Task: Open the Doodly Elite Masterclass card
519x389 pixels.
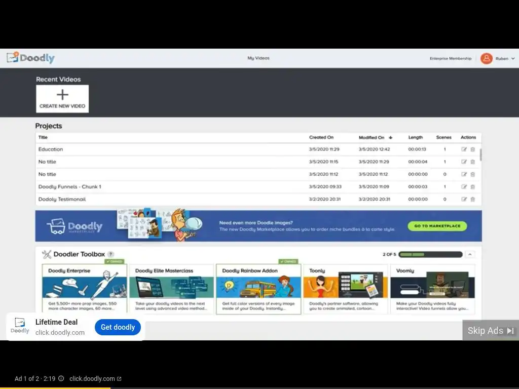Action: (171, 289)
